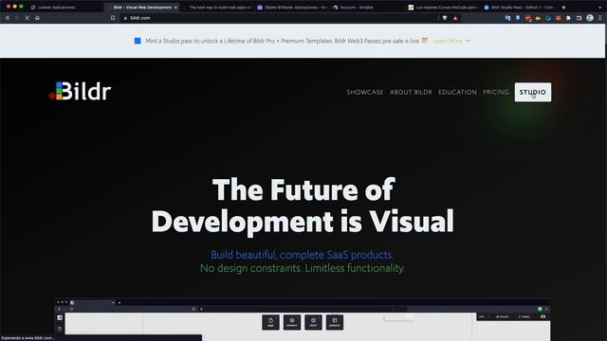Click the bookmark icon beside the address bar
607x341 pixels.
[x=113, y=18]
